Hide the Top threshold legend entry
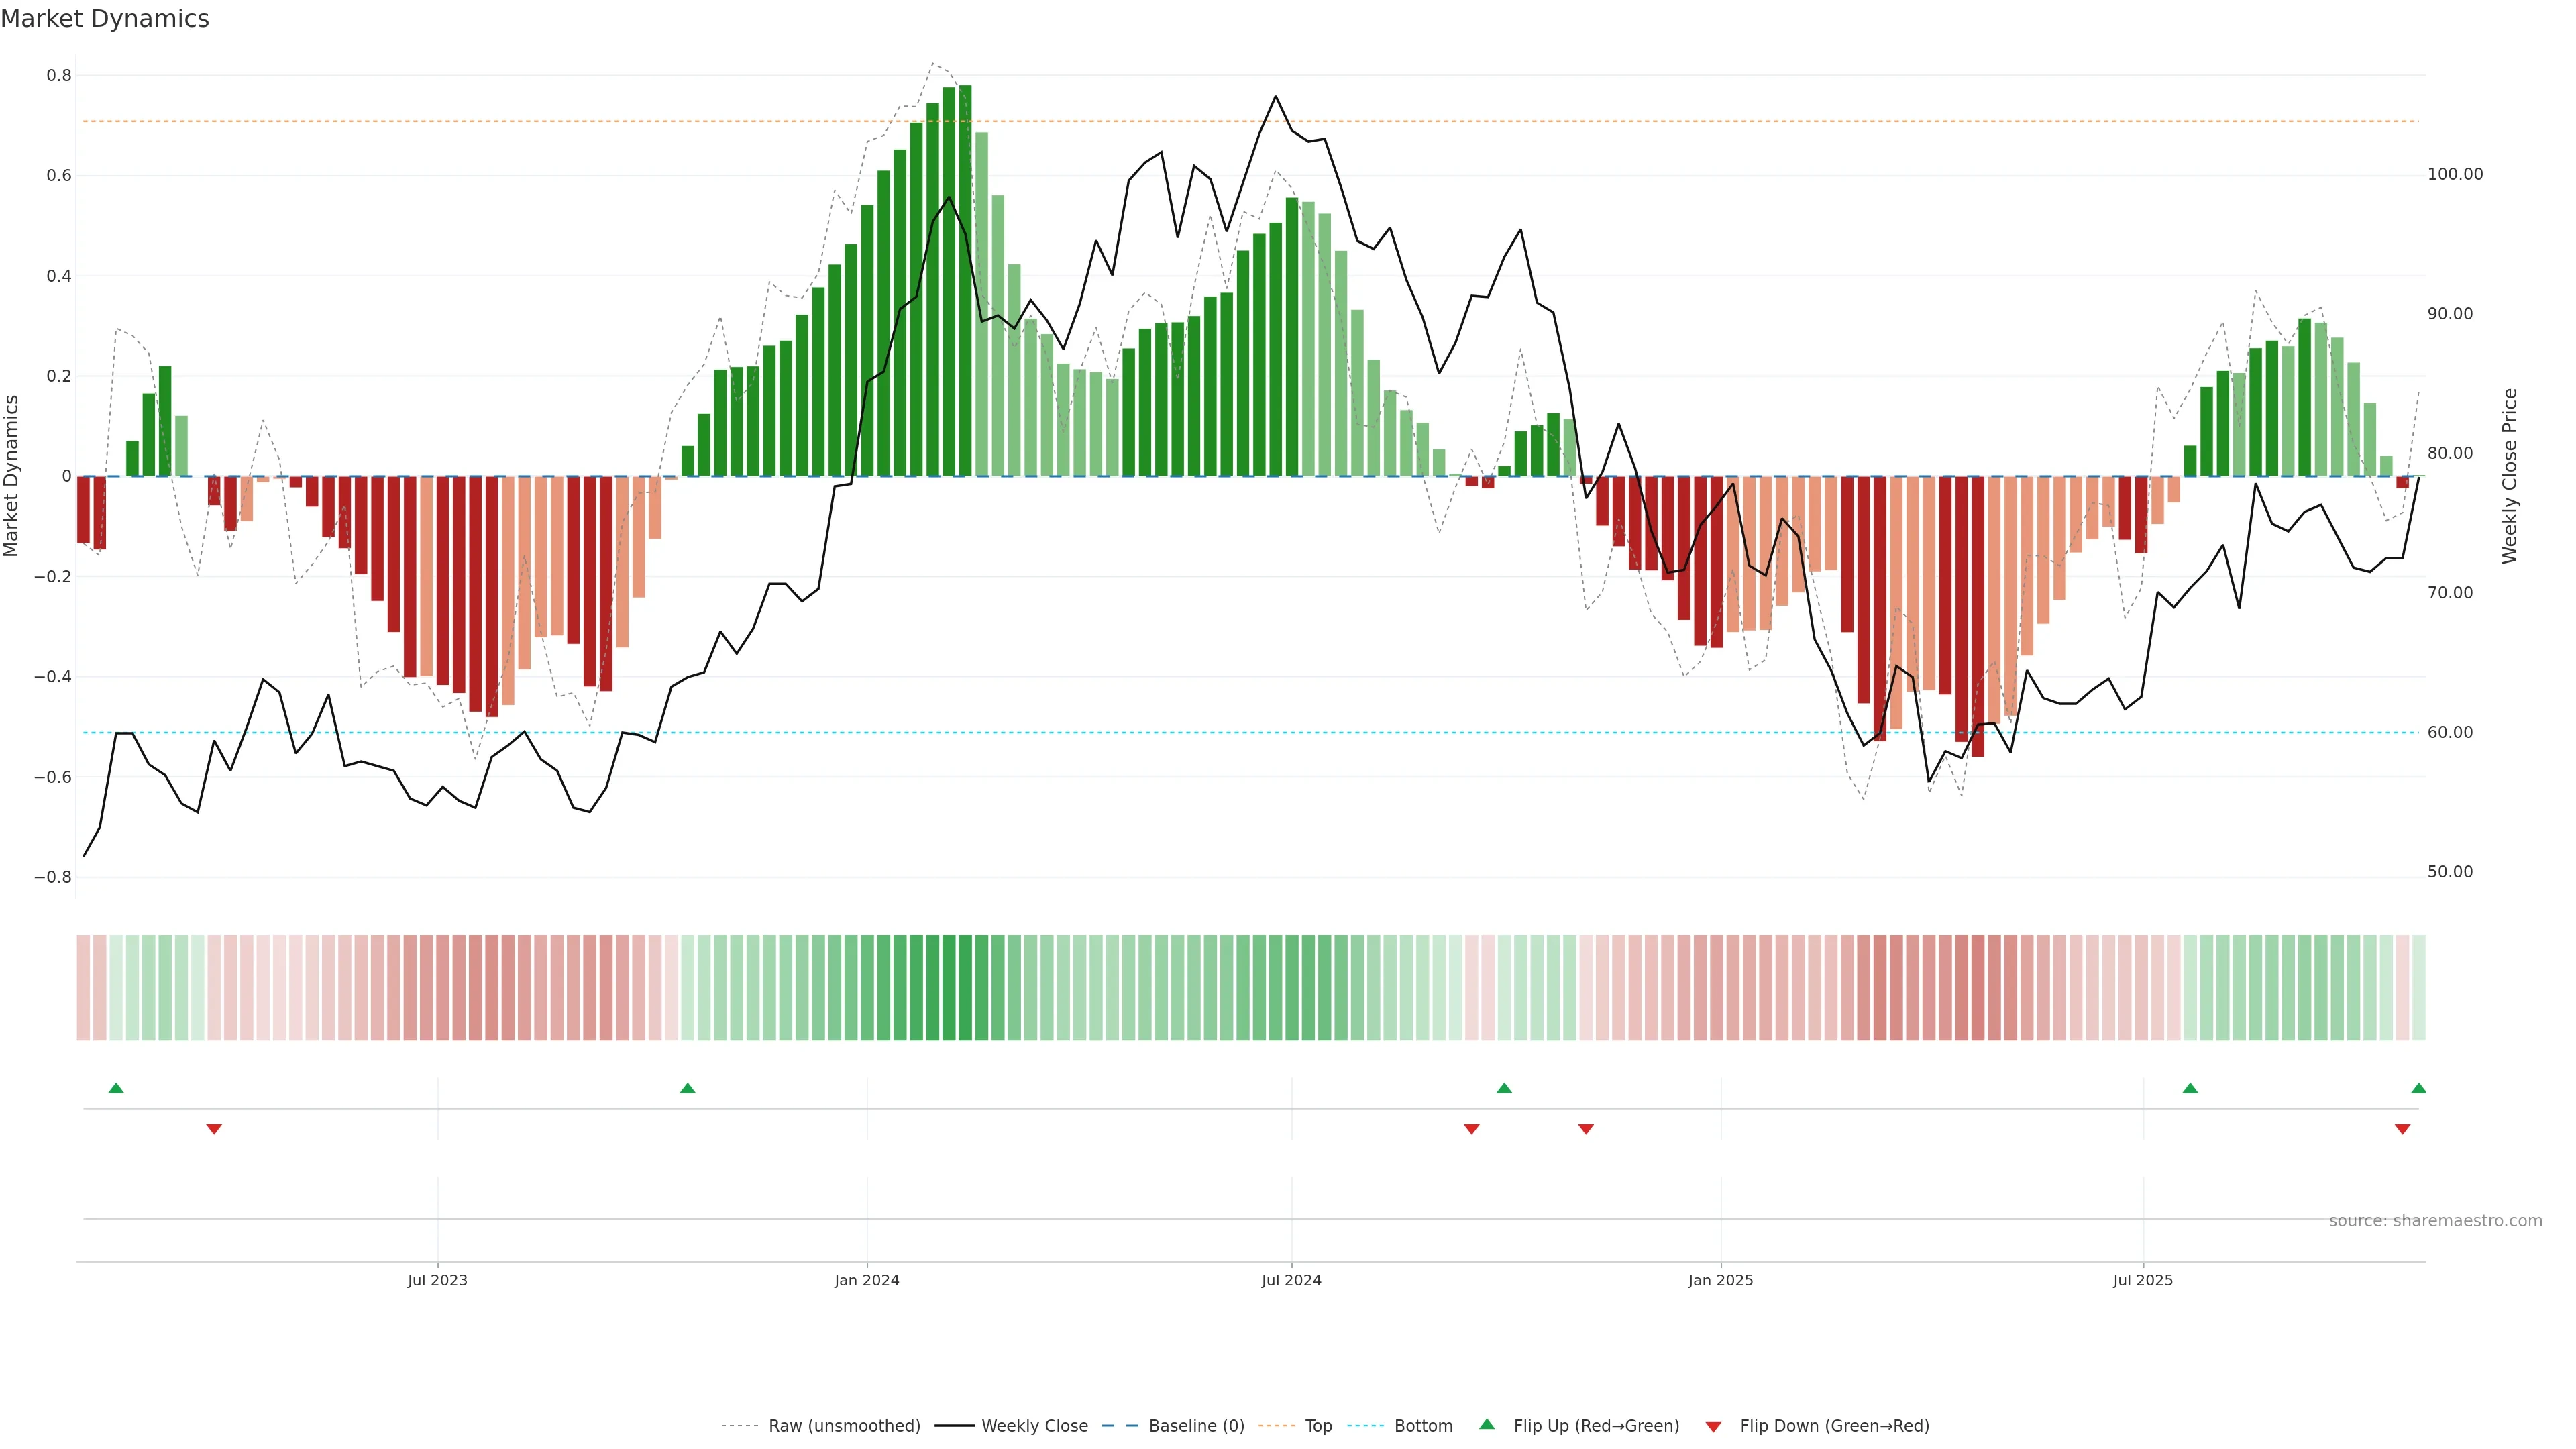 point(1318,1426)
